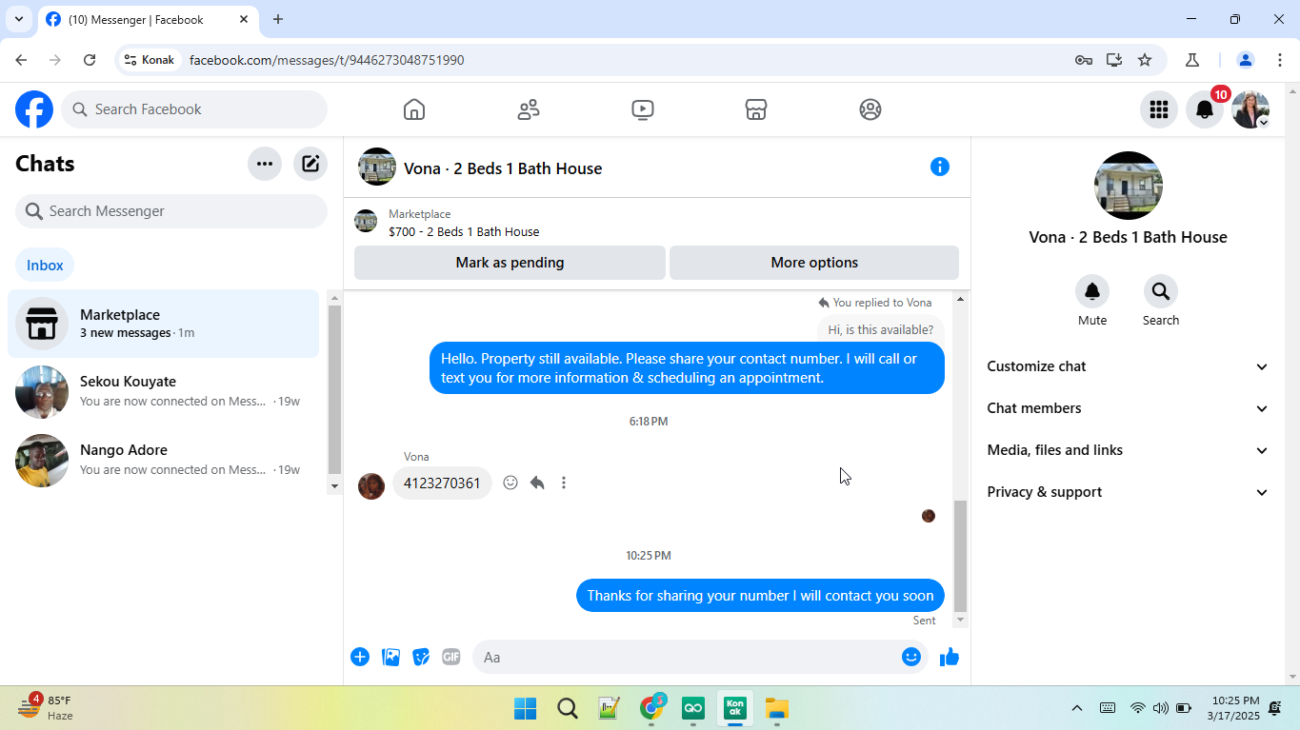This screenshot has width=1300, height=730.
Task: Search in conversation using the magnifier button
Action: [1161, 291]
